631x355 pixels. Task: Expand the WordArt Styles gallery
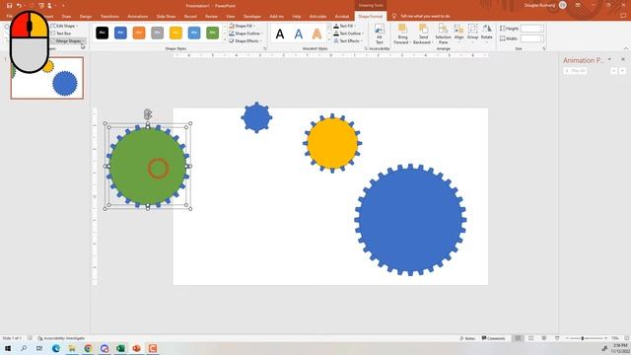pyautogui.click(x=329, y=40)
